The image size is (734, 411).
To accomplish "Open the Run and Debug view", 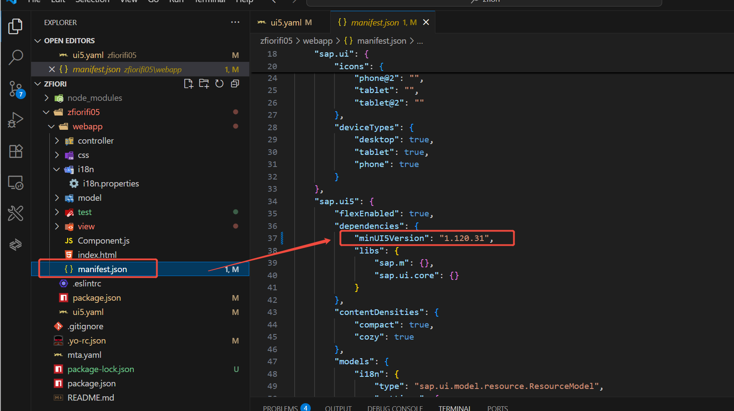I will click(x=16, y=120).
